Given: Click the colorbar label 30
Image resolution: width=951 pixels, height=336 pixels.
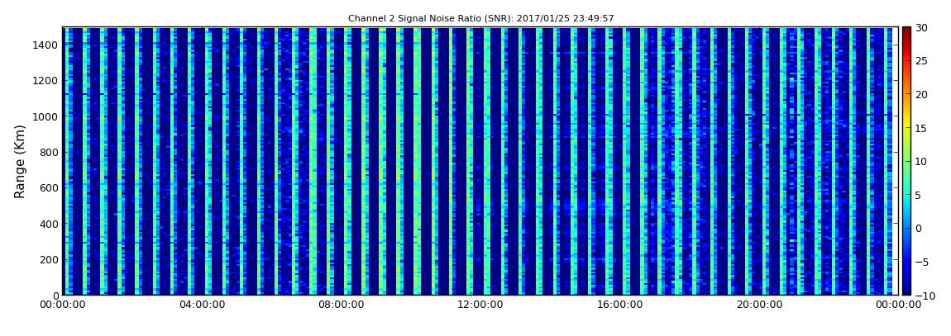Looking at the screenshot, I should (x=921, y=28).
